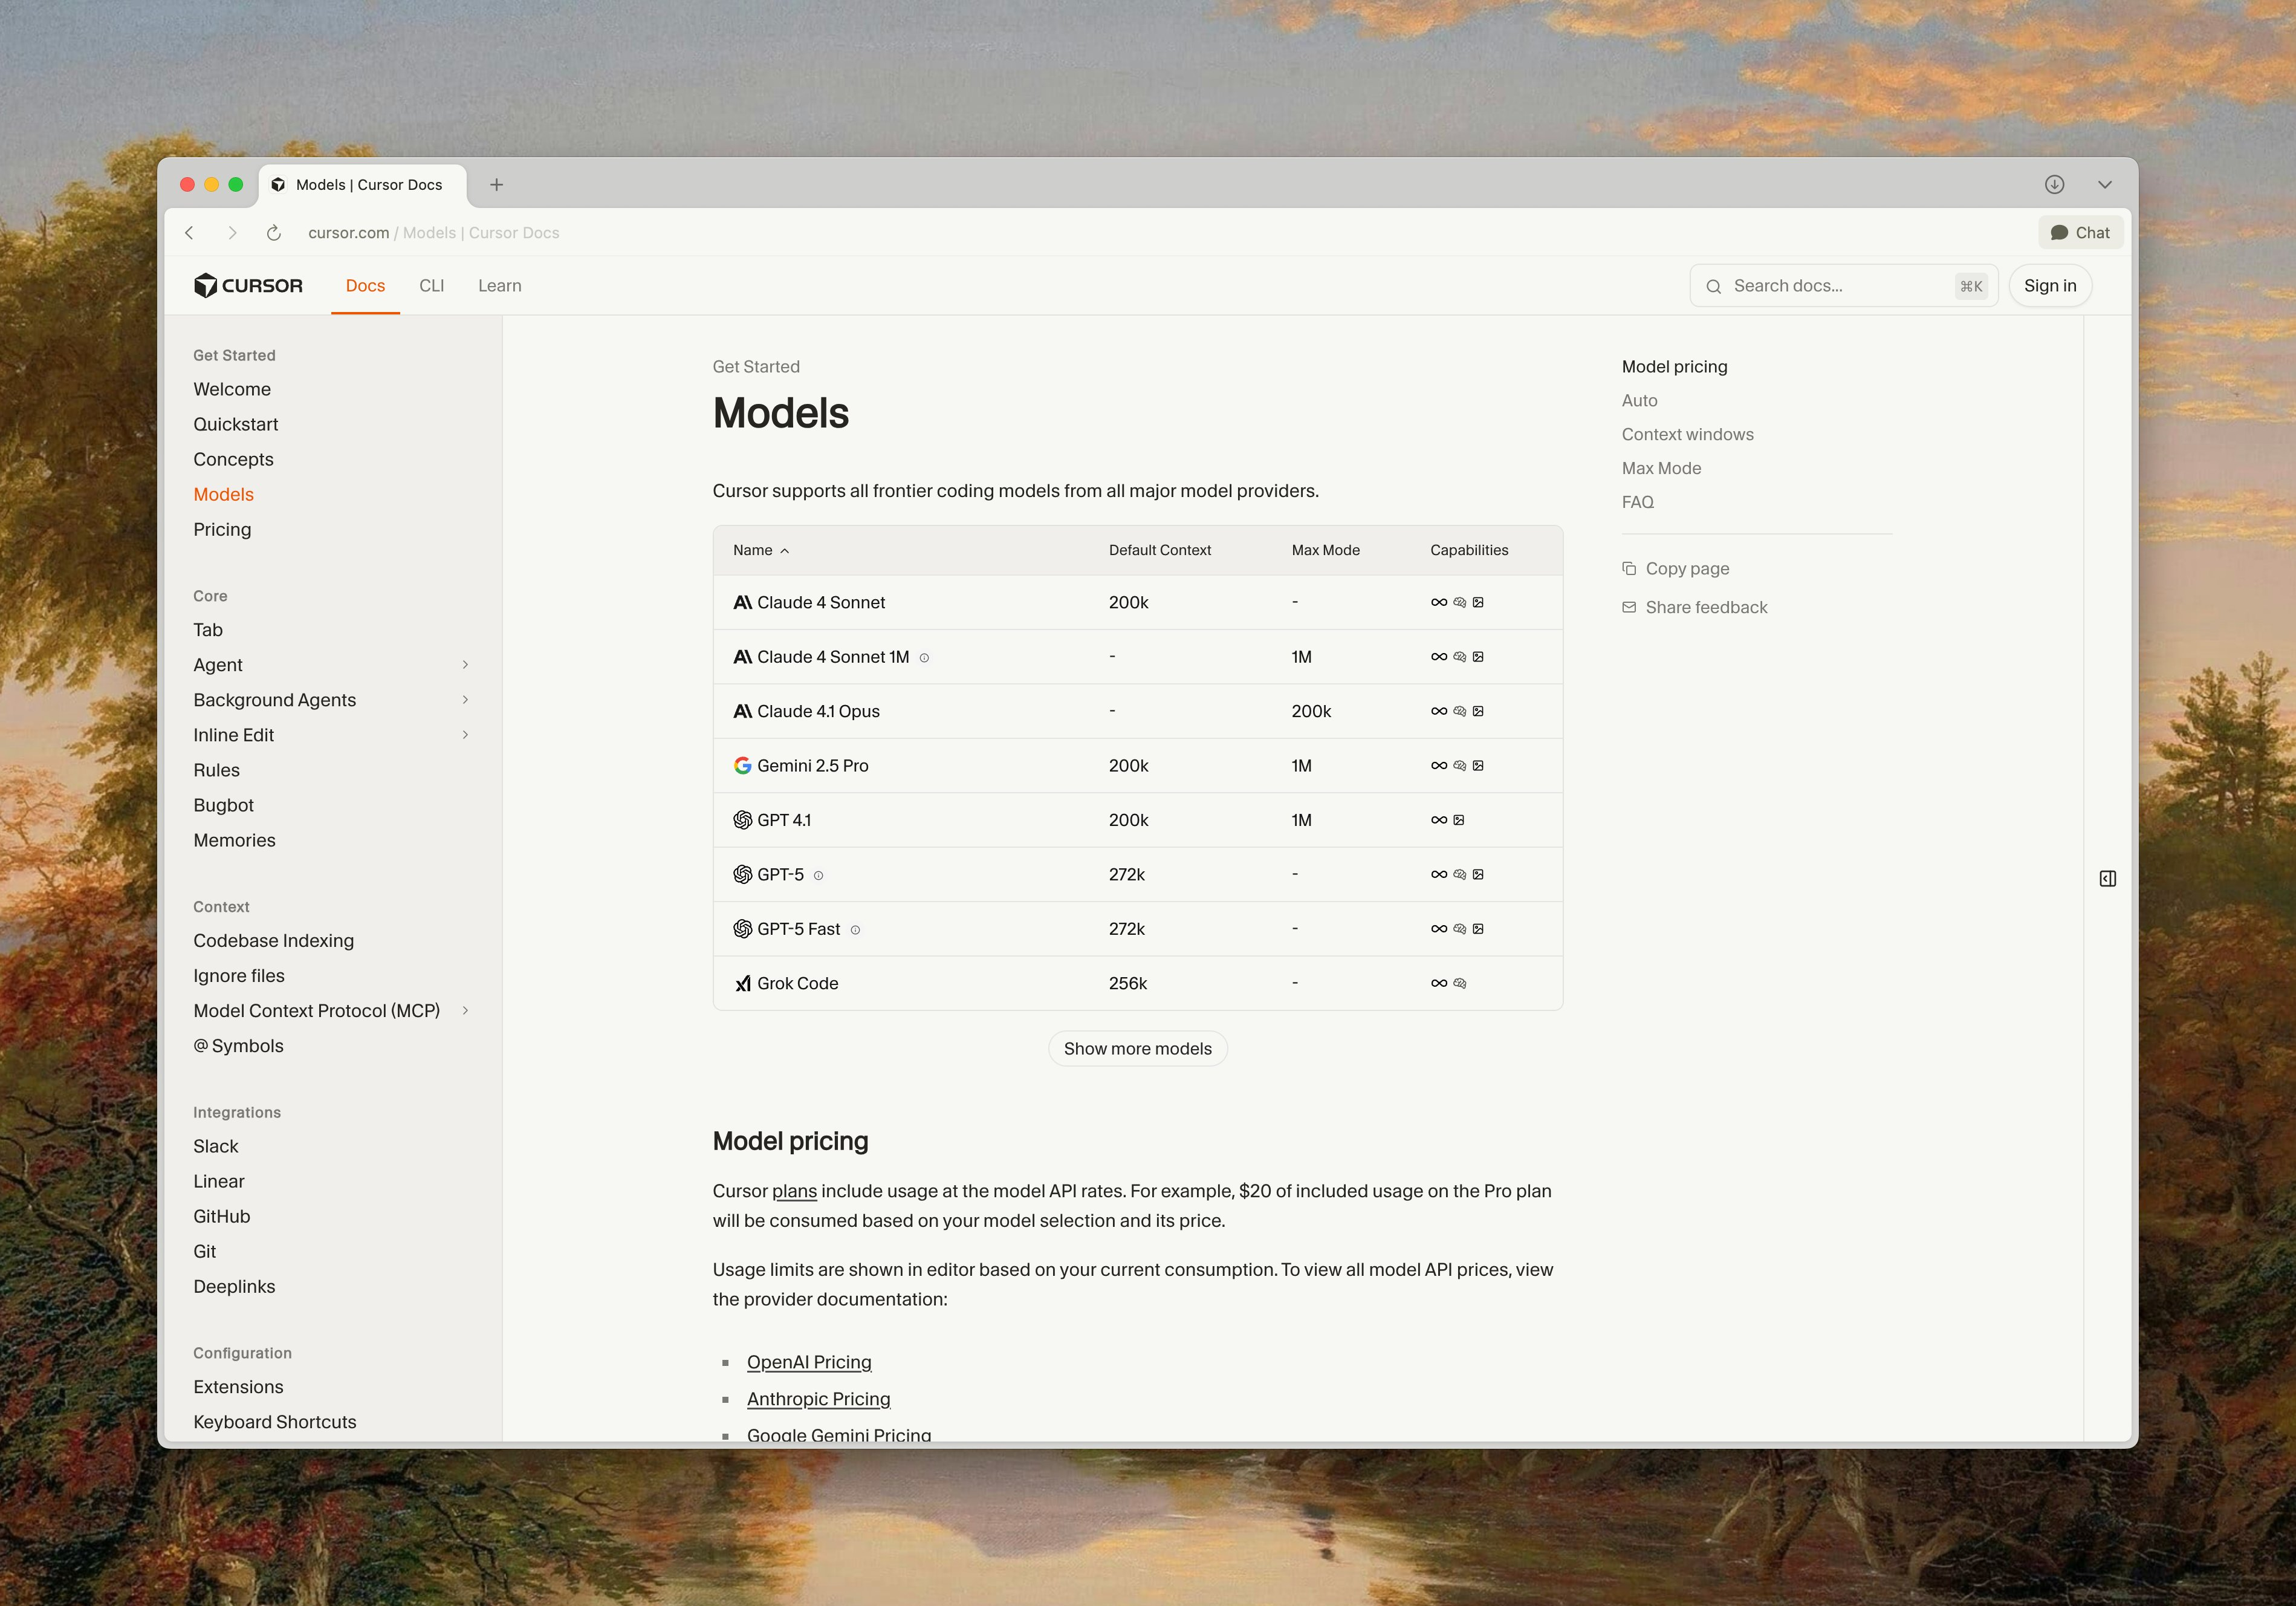The image size is (2296, 1606).
Task: Expand Background Agents in sidebar
Action: point(465,700)
